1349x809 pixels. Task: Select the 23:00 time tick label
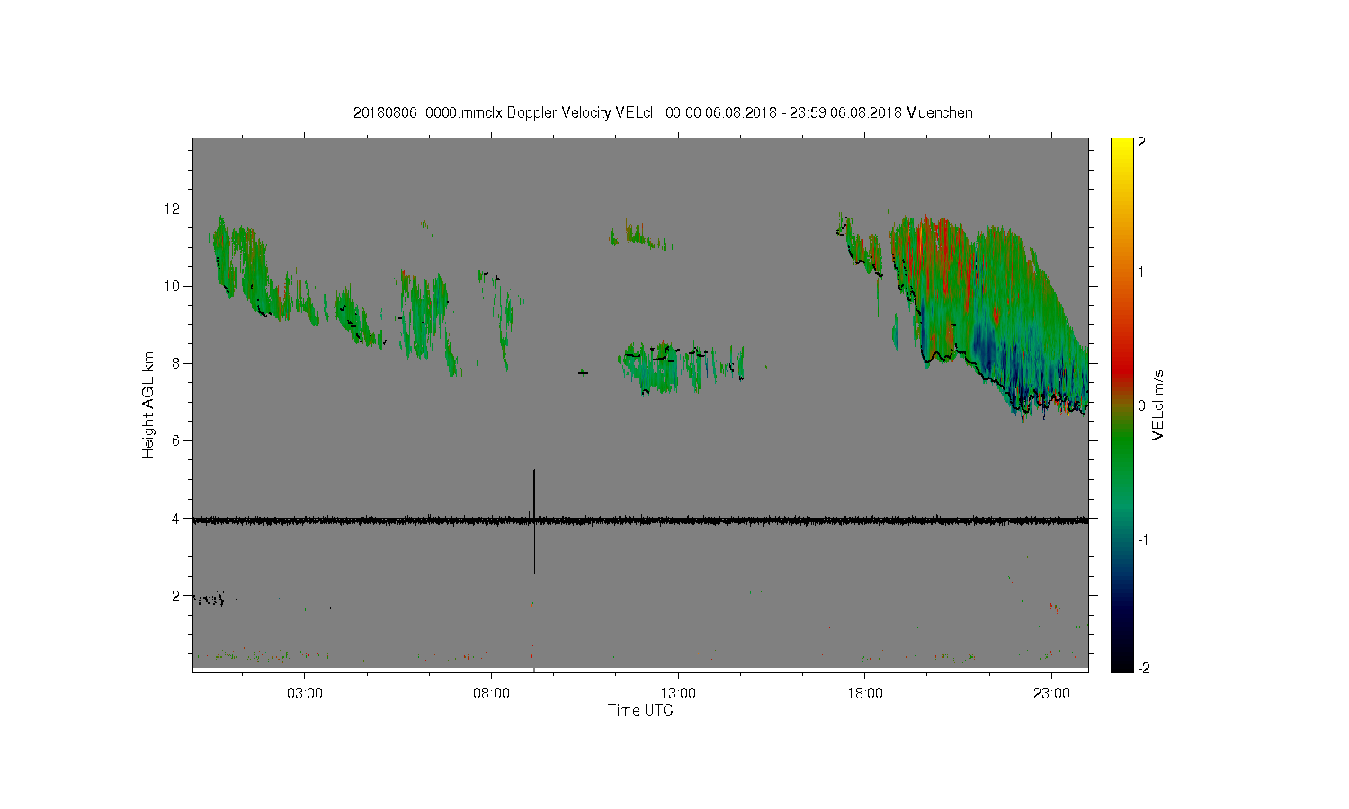[x=1051, y=694]
